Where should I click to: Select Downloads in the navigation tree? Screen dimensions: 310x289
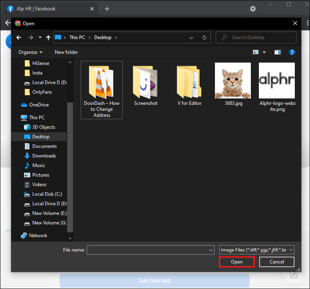tap(44, 156)
